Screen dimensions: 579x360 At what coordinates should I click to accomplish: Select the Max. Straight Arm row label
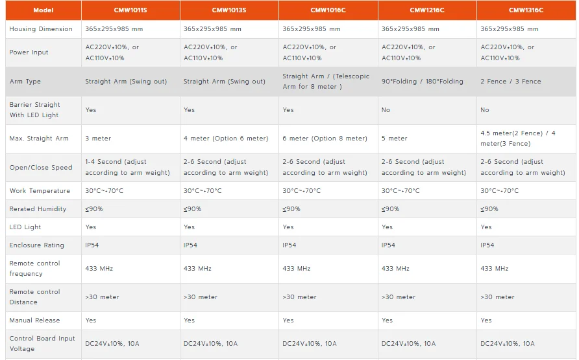point(39,139)
